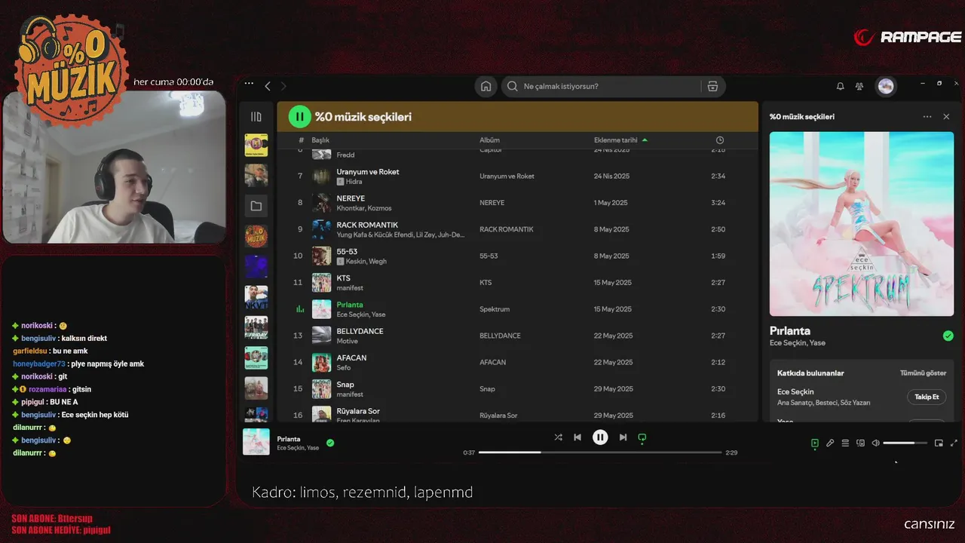Open the Friend Activity icon

click(859, 86)
